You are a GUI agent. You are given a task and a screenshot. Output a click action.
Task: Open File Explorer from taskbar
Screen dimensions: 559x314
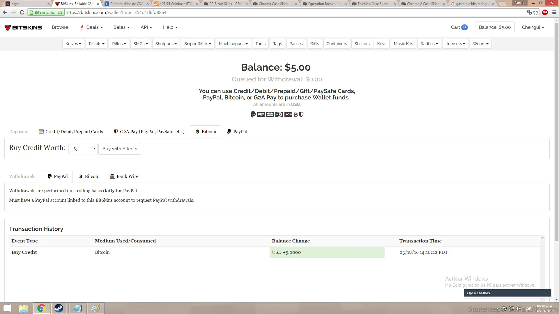24,308
